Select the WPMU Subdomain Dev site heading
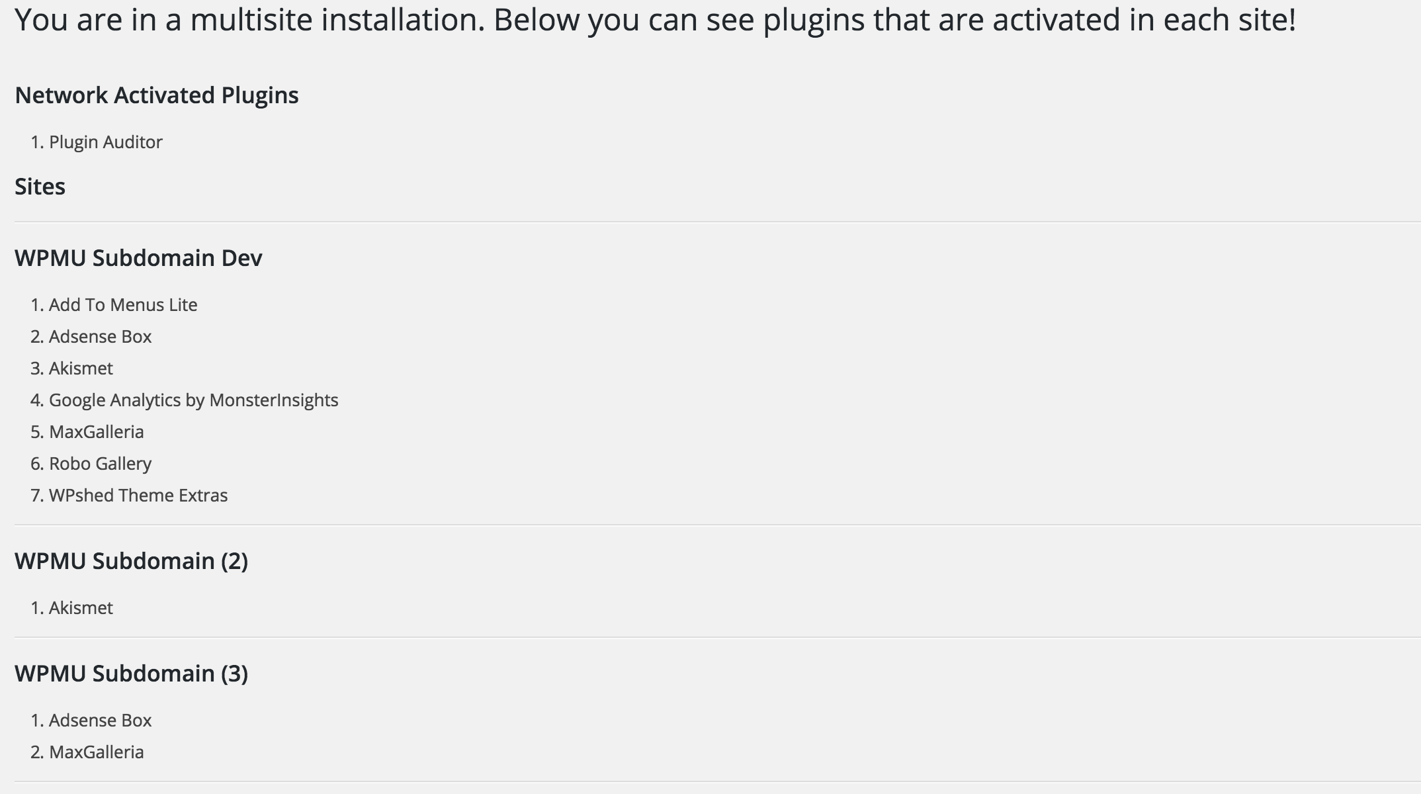 (138, 258)
